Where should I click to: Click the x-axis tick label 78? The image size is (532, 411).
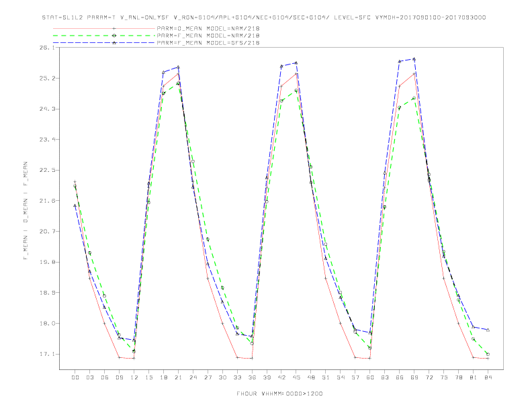(x=458, y=377)
